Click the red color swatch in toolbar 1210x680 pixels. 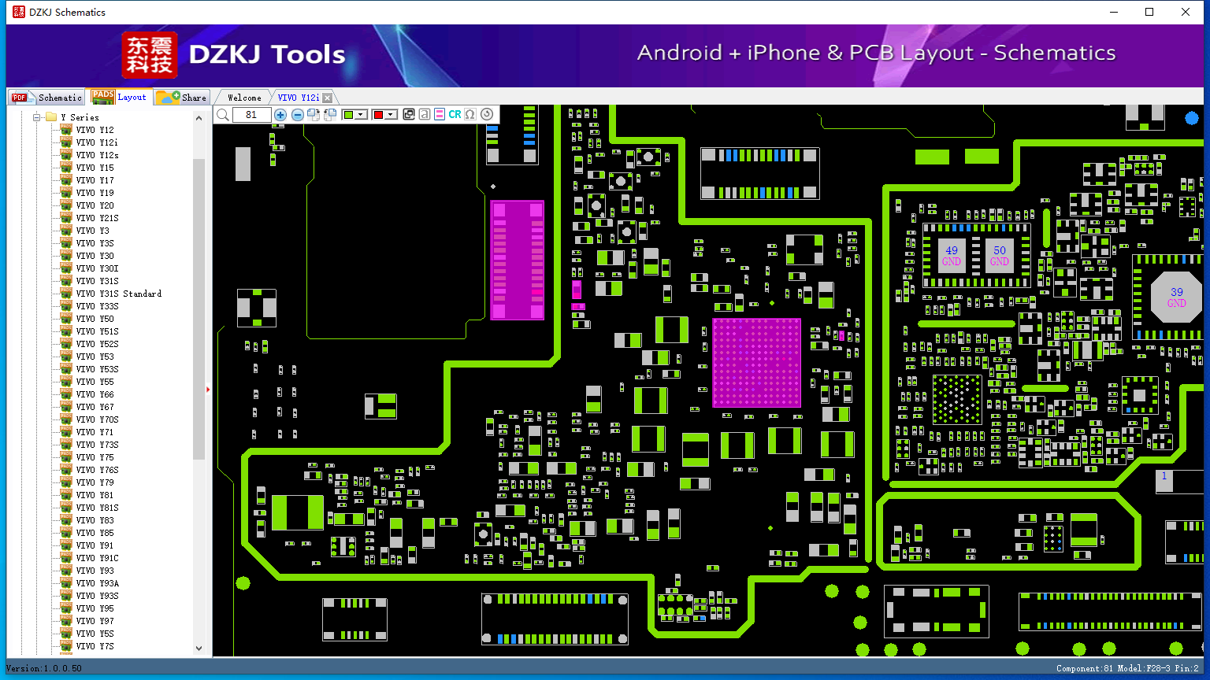click(378, 115)
